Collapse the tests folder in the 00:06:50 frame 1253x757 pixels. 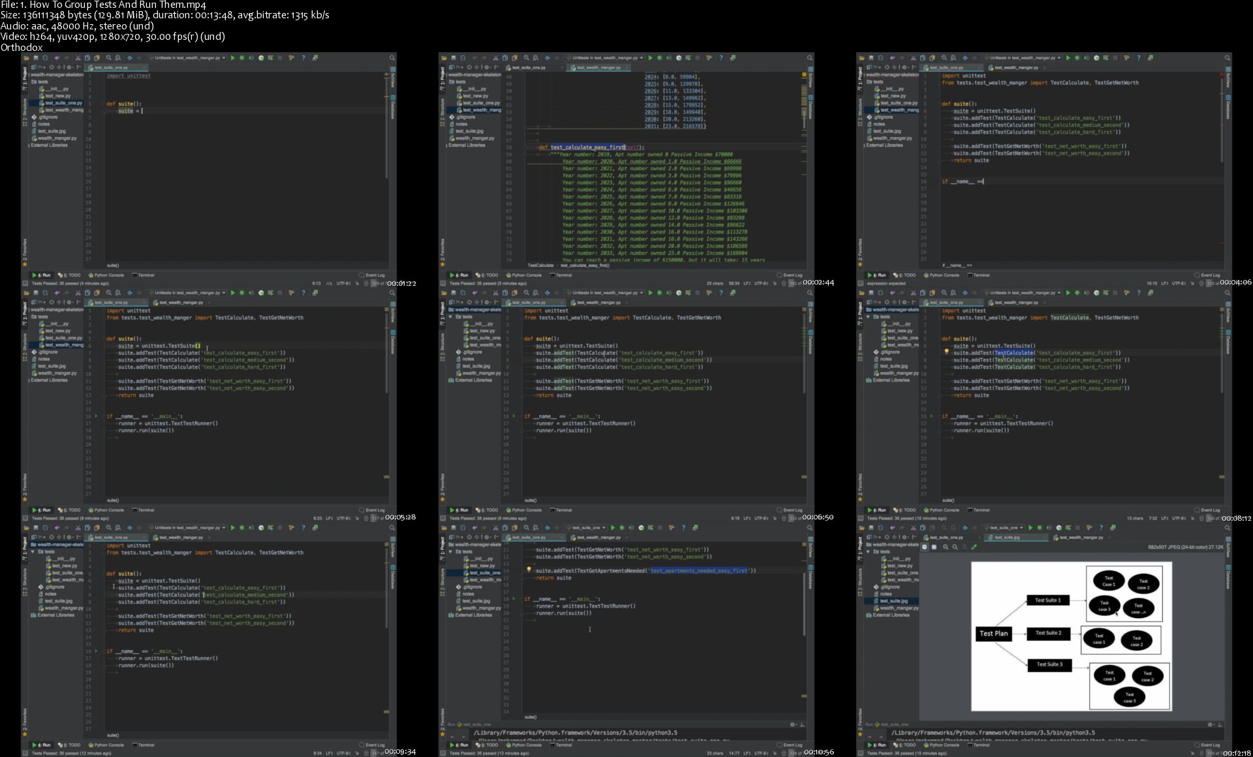tap(451, 317)
